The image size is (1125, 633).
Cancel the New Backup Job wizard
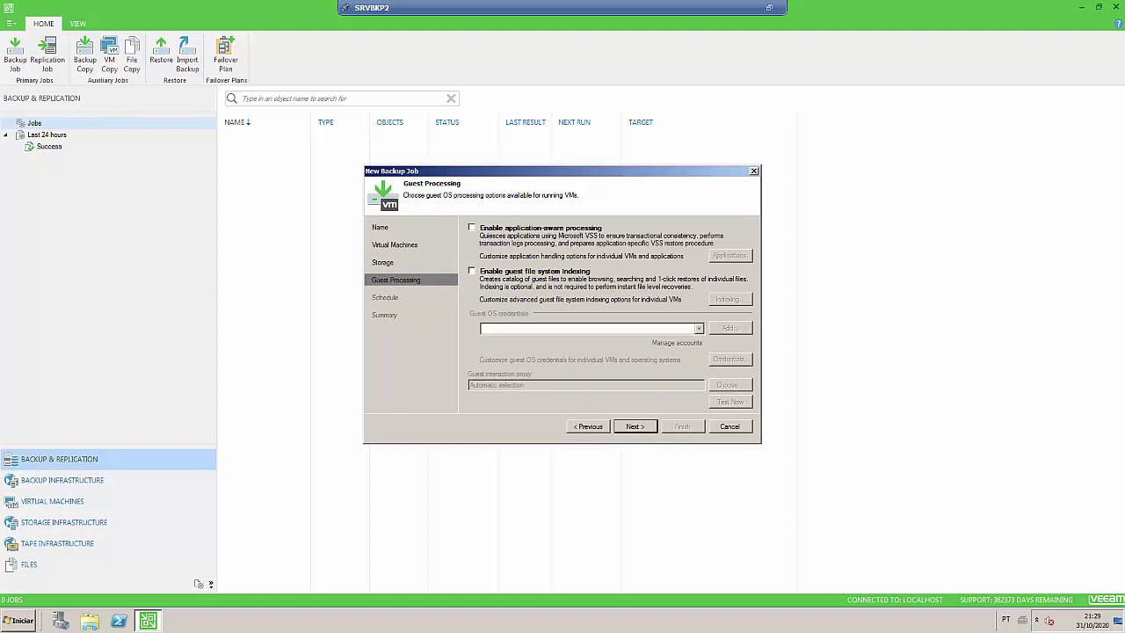click(x=729, y=427)
